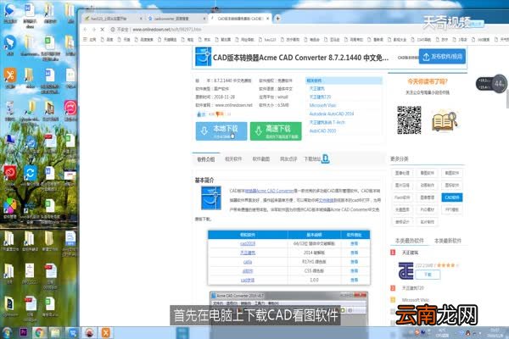Open the blue sync arrows desktop icon
This screenshot has width=509, height=339.
click(x=31, y=173)
